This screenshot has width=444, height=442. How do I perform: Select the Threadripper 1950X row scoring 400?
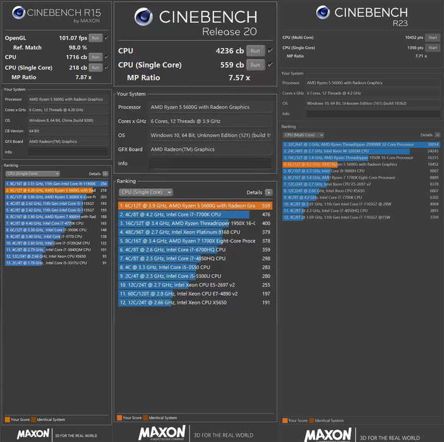(x=195, y=224)
